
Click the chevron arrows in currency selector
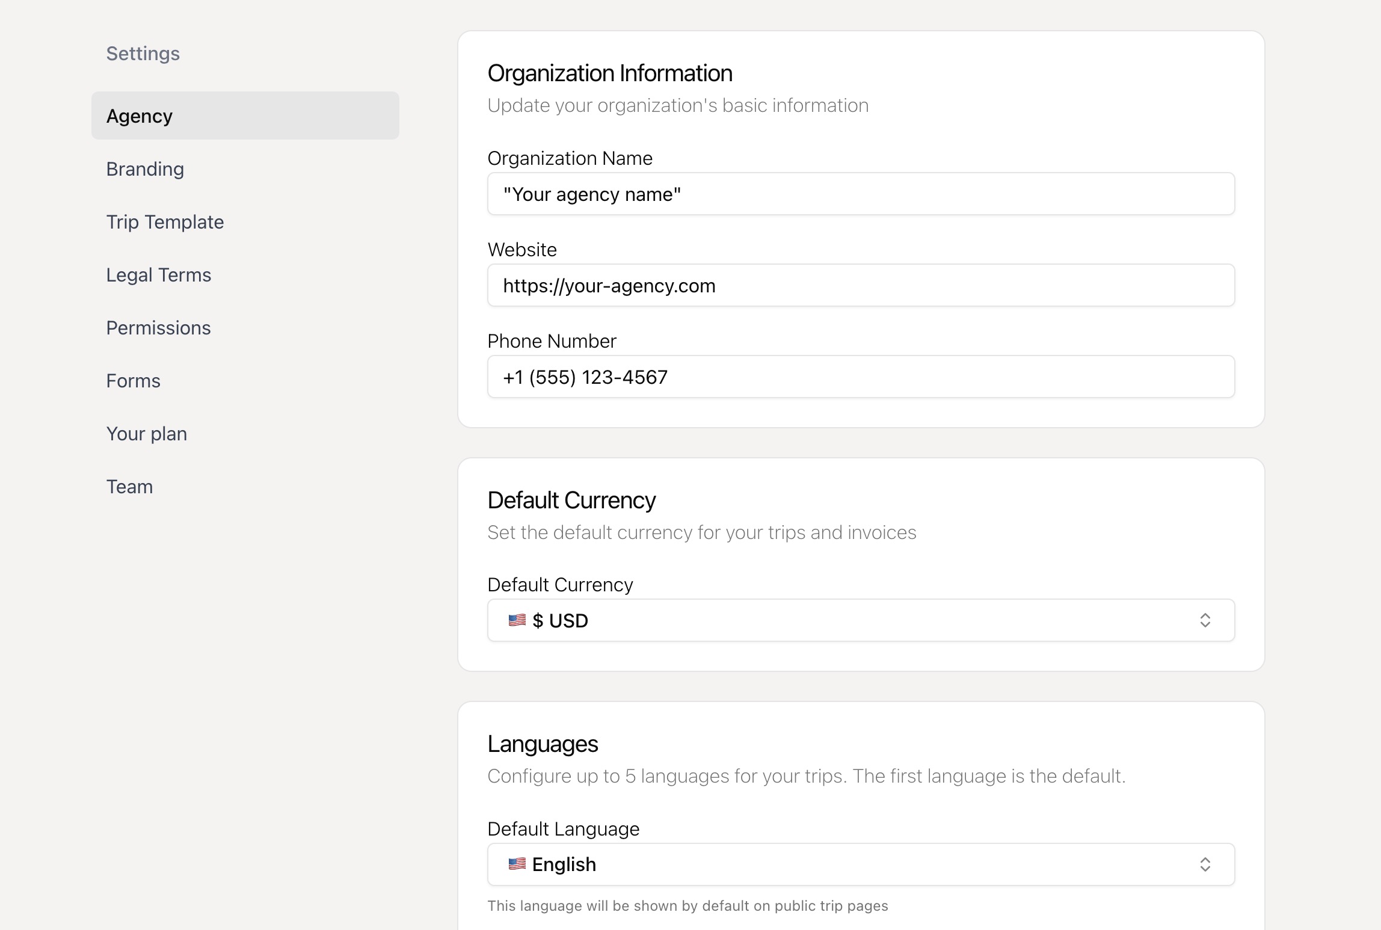coord(1205,620)
